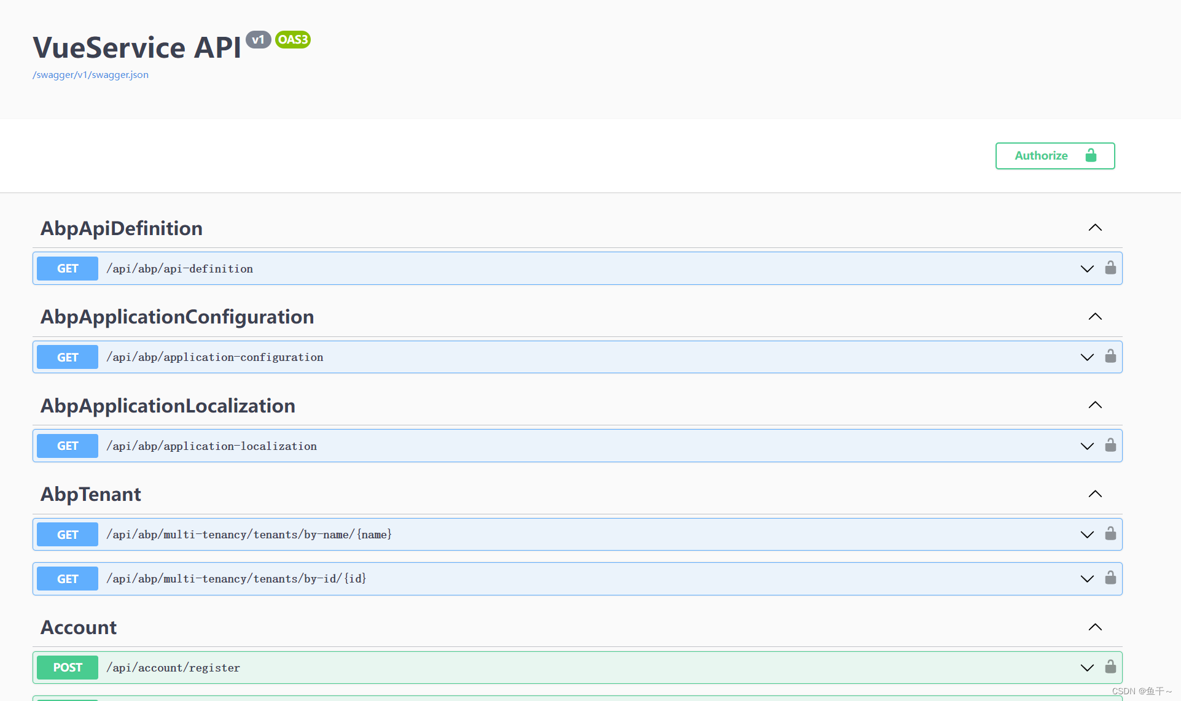Expand the tenants by-name endpoint arrow

coord(1087,535)
